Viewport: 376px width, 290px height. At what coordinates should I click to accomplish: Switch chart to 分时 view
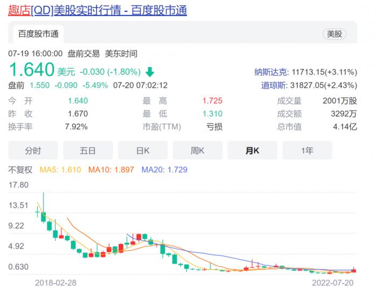click(33, 151)
